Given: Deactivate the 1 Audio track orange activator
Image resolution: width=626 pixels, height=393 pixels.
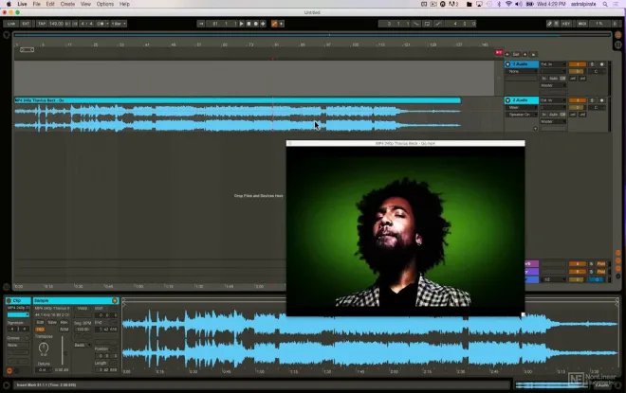Looking at the screenshot, I should pyautogui.click(x=578, y=64).
